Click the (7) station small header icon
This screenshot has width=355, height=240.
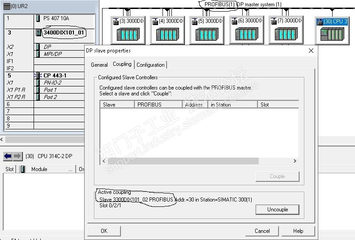[x=274, y=21]
